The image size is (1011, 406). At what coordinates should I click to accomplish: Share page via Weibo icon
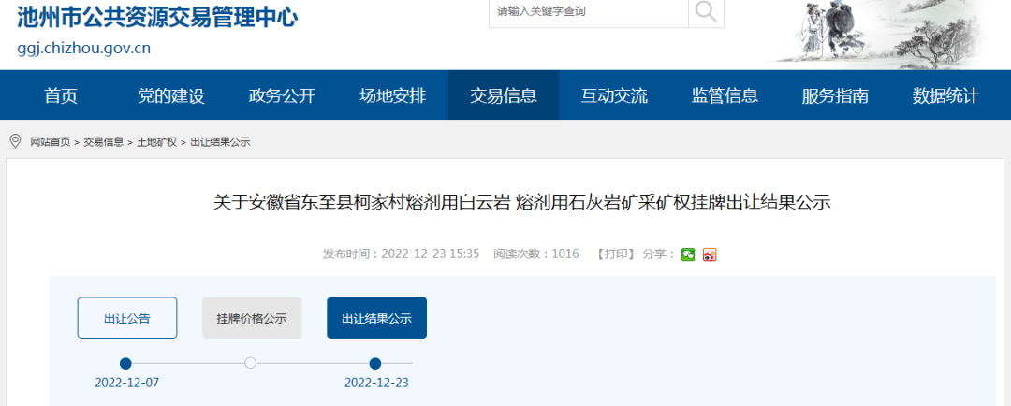[710, 254]
